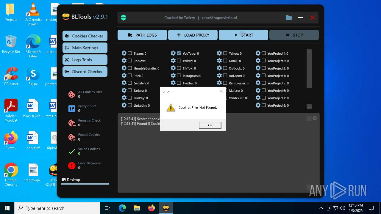
Task: Open settings gear for Steam
Action: pyautogui.click(x=124, y=53)
